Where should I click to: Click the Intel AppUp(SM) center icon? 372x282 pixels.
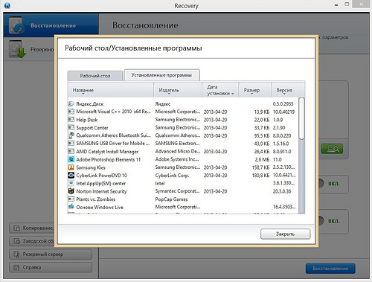71,183
